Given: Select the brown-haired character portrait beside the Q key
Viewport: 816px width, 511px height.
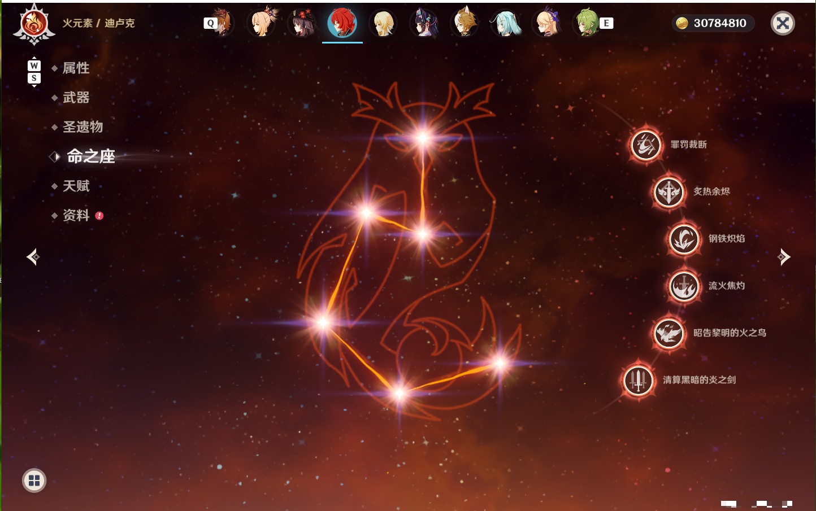Looking at the screenshot, I should pyautogui.click(x=224, y=23).
